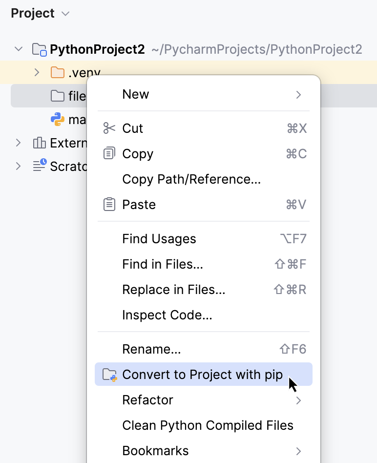Select Replace in Files...
This screenshot has width=377, height=463.
(x=204, y=289)
